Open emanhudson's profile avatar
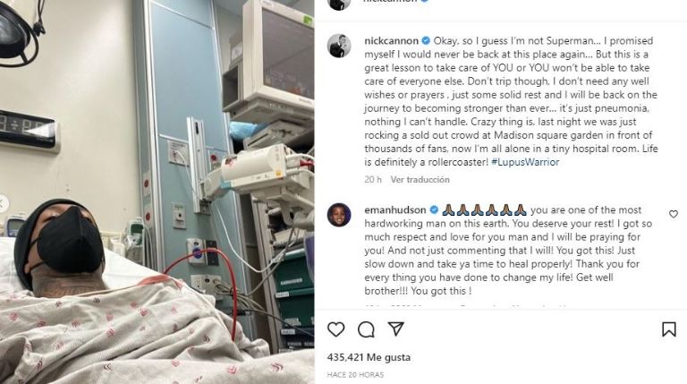The width and height of the screenshot is (687, 384). point(339,215)
